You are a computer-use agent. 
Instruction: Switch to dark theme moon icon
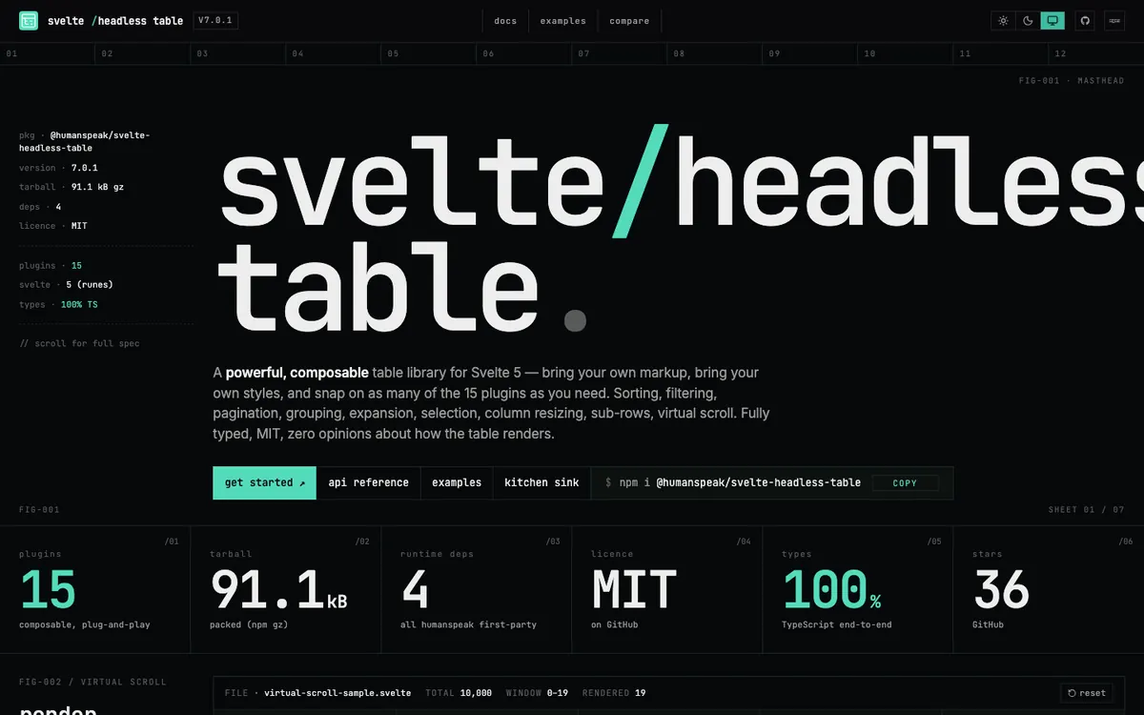coord(1028,20)
